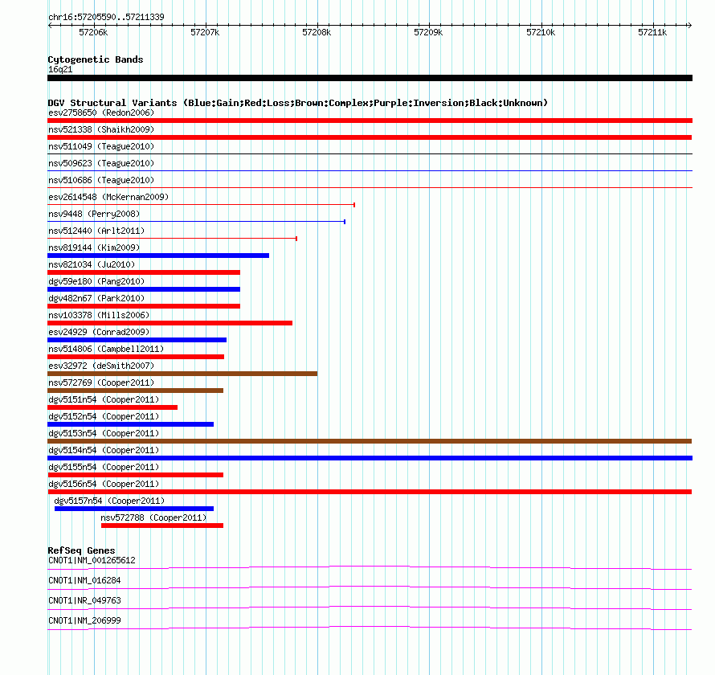The height and width of the screenshot is (675, 715).
Task: Select the 57210k ruler label
Action: coord(541,32)
